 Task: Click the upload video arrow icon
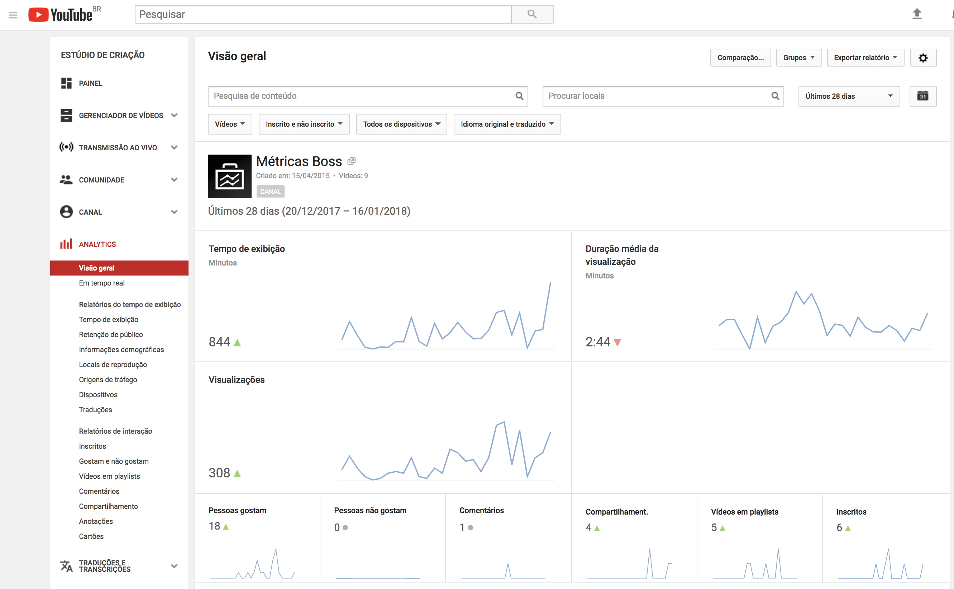(917, 14)
